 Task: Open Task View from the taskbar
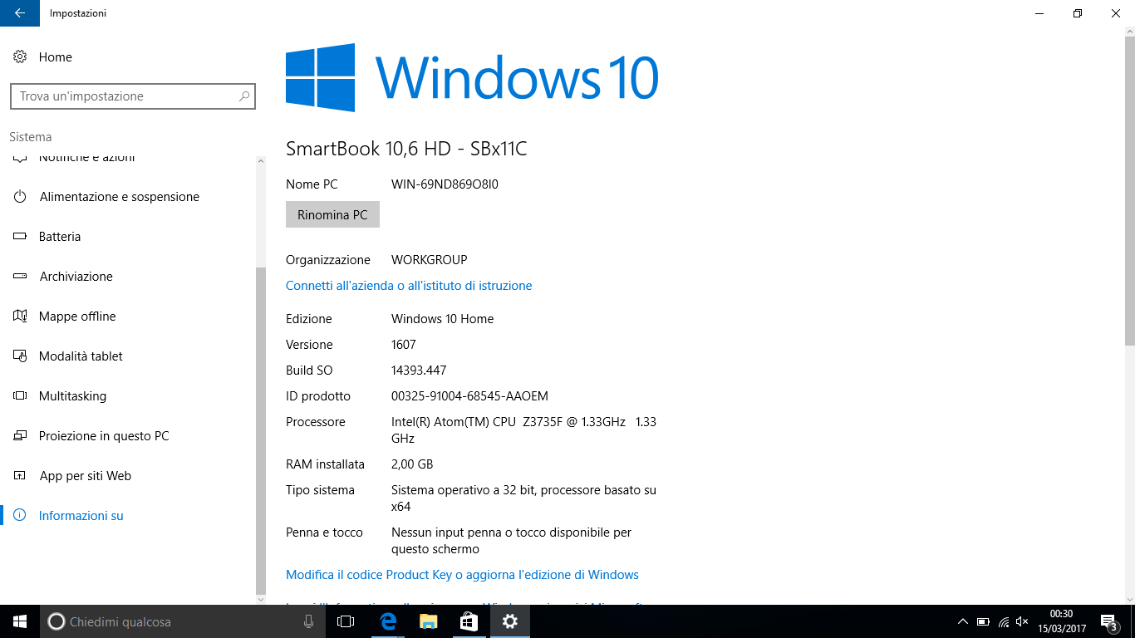(x=346, y=621)
